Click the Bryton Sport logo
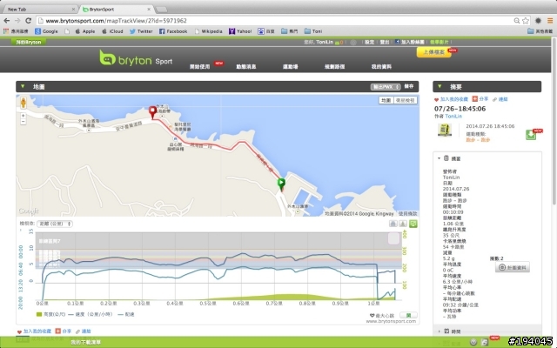 click(x=136, y=58)
